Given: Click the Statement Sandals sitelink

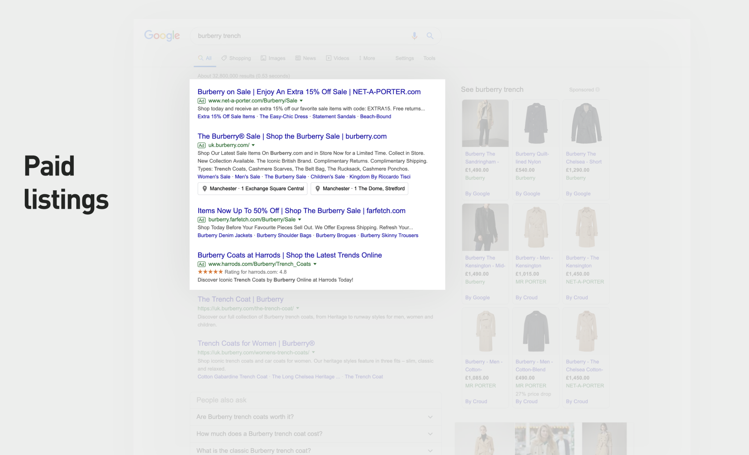Looking at the screenshot, I should tap(334, 117).
